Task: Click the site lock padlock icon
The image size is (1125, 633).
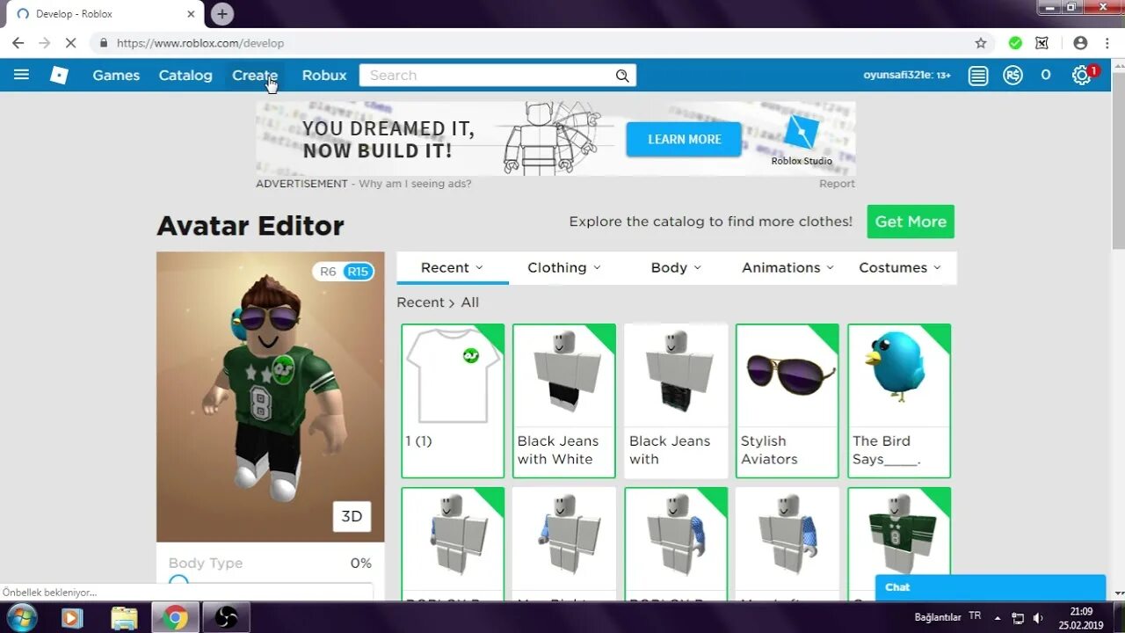Action: 104,42
